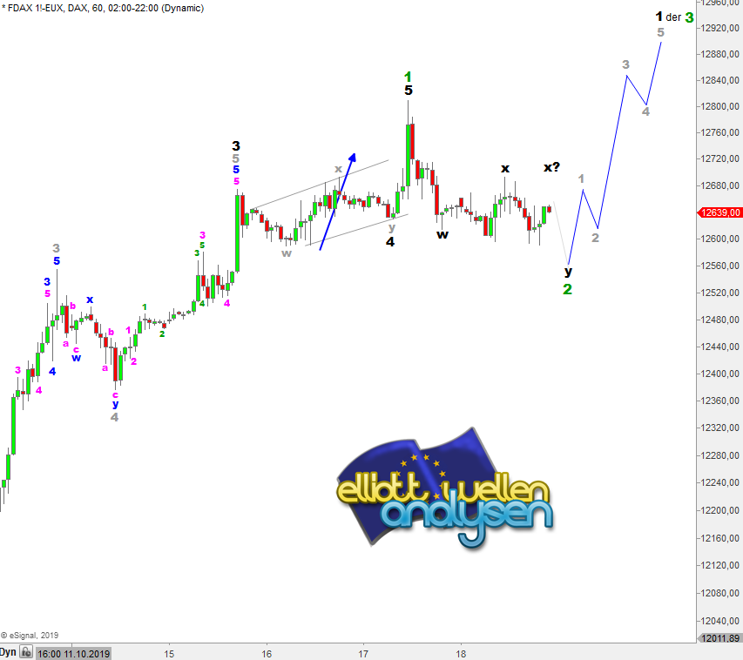Click the date 17 on the time axis
Image resolution: width=743 pixels, height=660 pixels.
point(363,653)
